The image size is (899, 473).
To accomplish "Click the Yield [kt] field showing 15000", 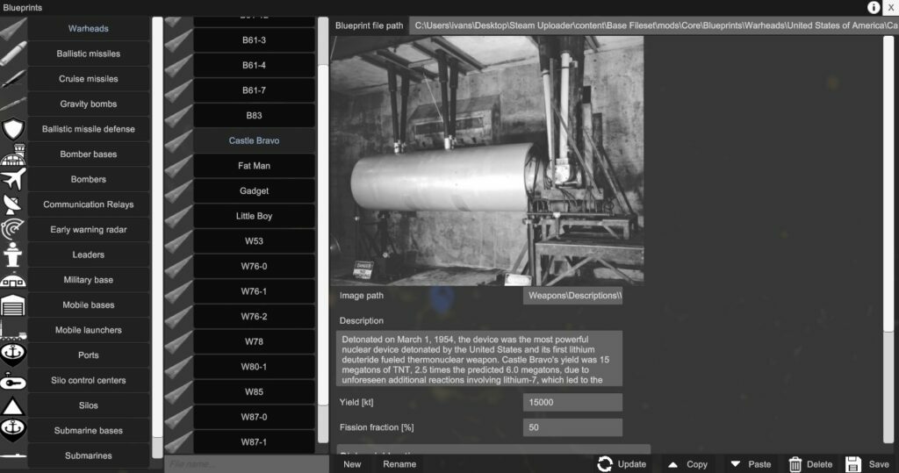I will 572,403.
